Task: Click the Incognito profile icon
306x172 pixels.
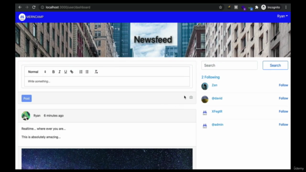Action: pyautogui.click(x=263, y=7)
